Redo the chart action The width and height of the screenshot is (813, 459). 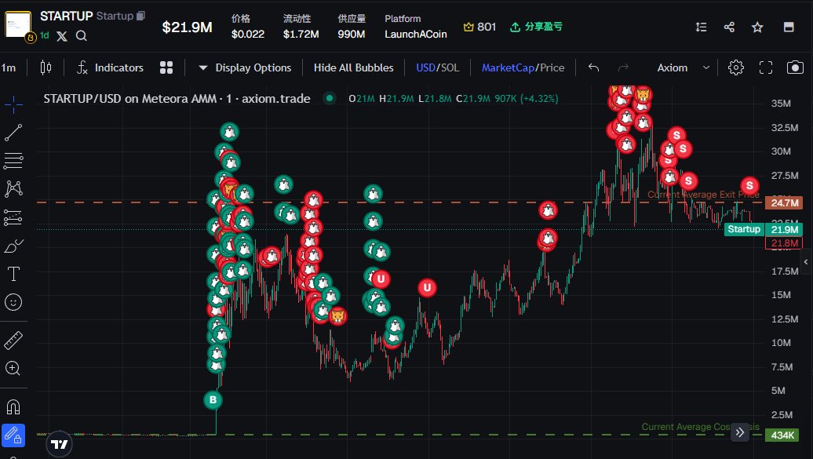pyautogui.click(x=623, y=67)
